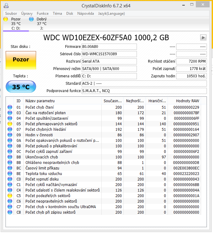Open the Funkce menu

pos(43,14)
